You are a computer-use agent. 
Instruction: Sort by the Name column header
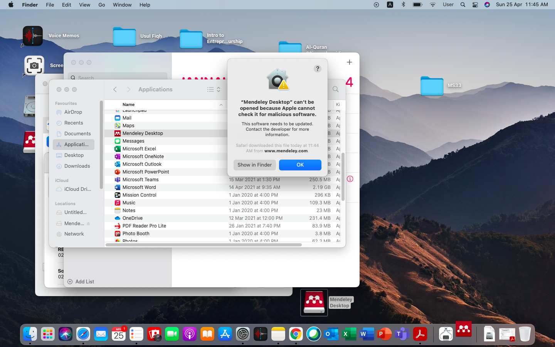coord(129,104)
